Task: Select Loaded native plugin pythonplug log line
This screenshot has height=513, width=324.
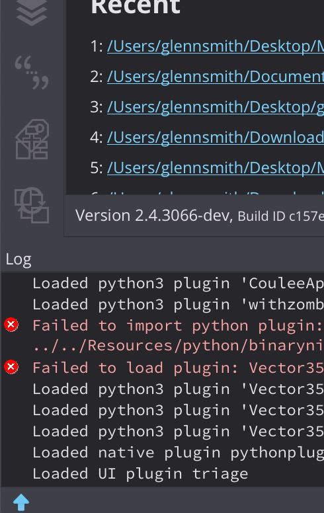Action: click(x=178, y=453)
